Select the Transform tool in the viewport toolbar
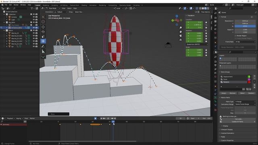This screenshot has height=145, width=258. point(43,41)
